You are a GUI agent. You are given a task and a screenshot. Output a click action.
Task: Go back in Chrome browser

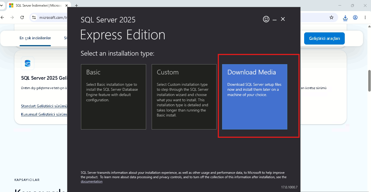2,17
